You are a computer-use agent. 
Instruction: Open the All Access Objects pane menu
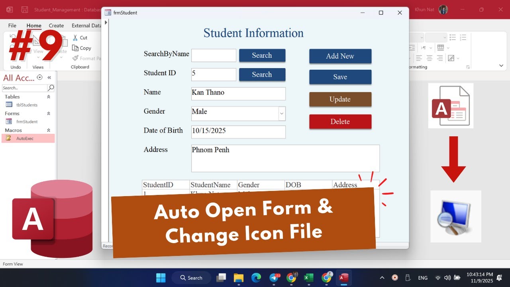39,77
